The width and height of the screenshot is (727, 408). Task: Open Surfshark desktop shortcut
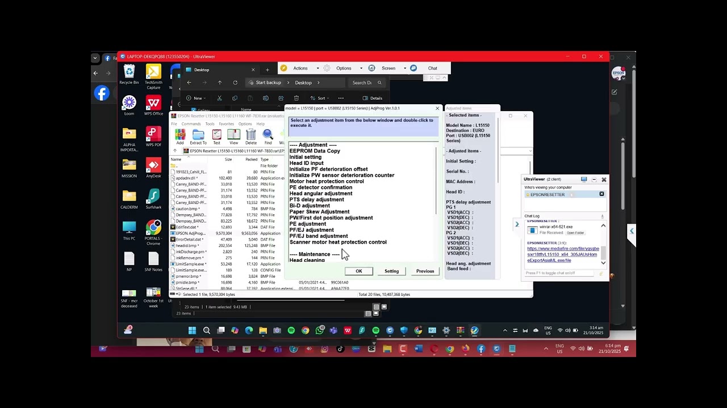click(153, 199)
